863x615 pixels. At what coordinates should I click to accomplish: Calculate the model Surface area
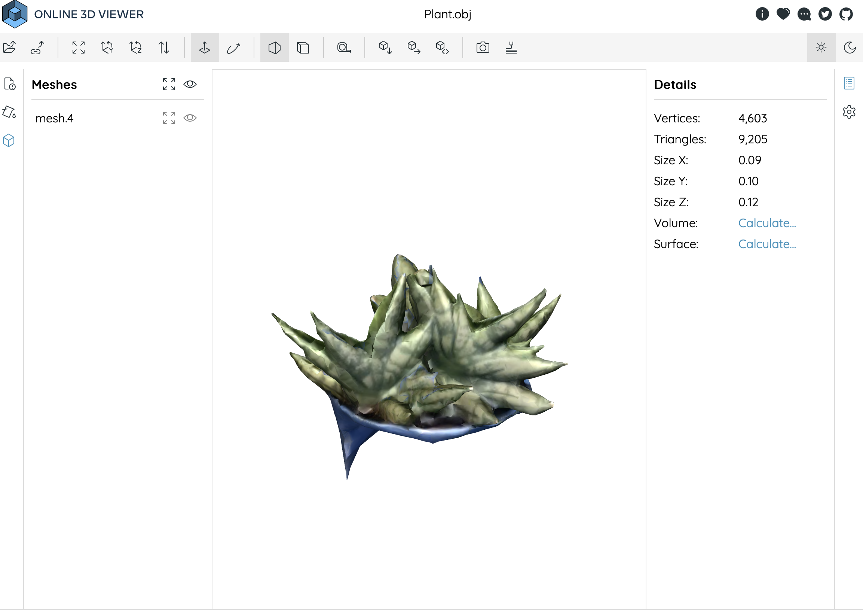click(767, 244)
